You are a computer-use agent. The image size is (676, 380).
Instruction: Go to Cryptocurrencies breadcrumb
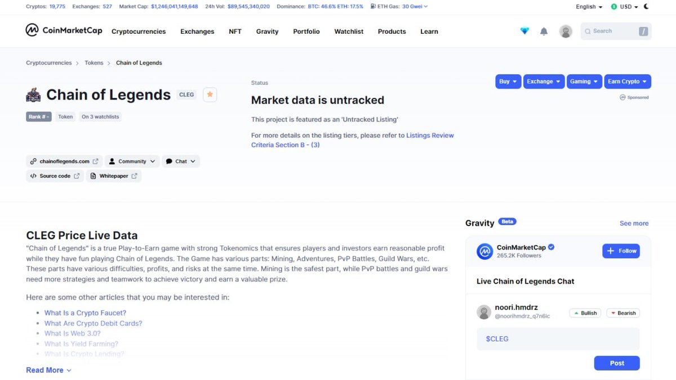(x=49, y=63)
